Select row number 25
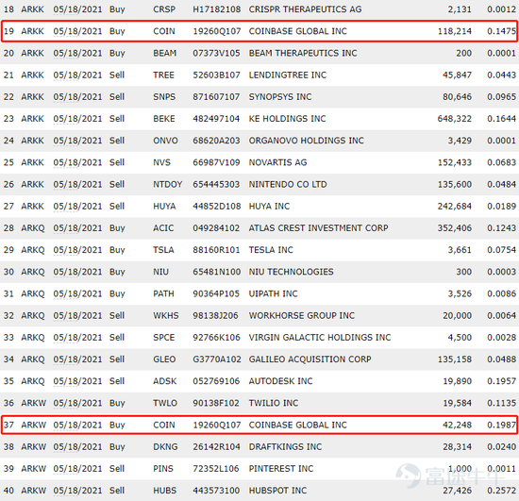The width and height of the screenshot is (519, 501). point(8,162)
